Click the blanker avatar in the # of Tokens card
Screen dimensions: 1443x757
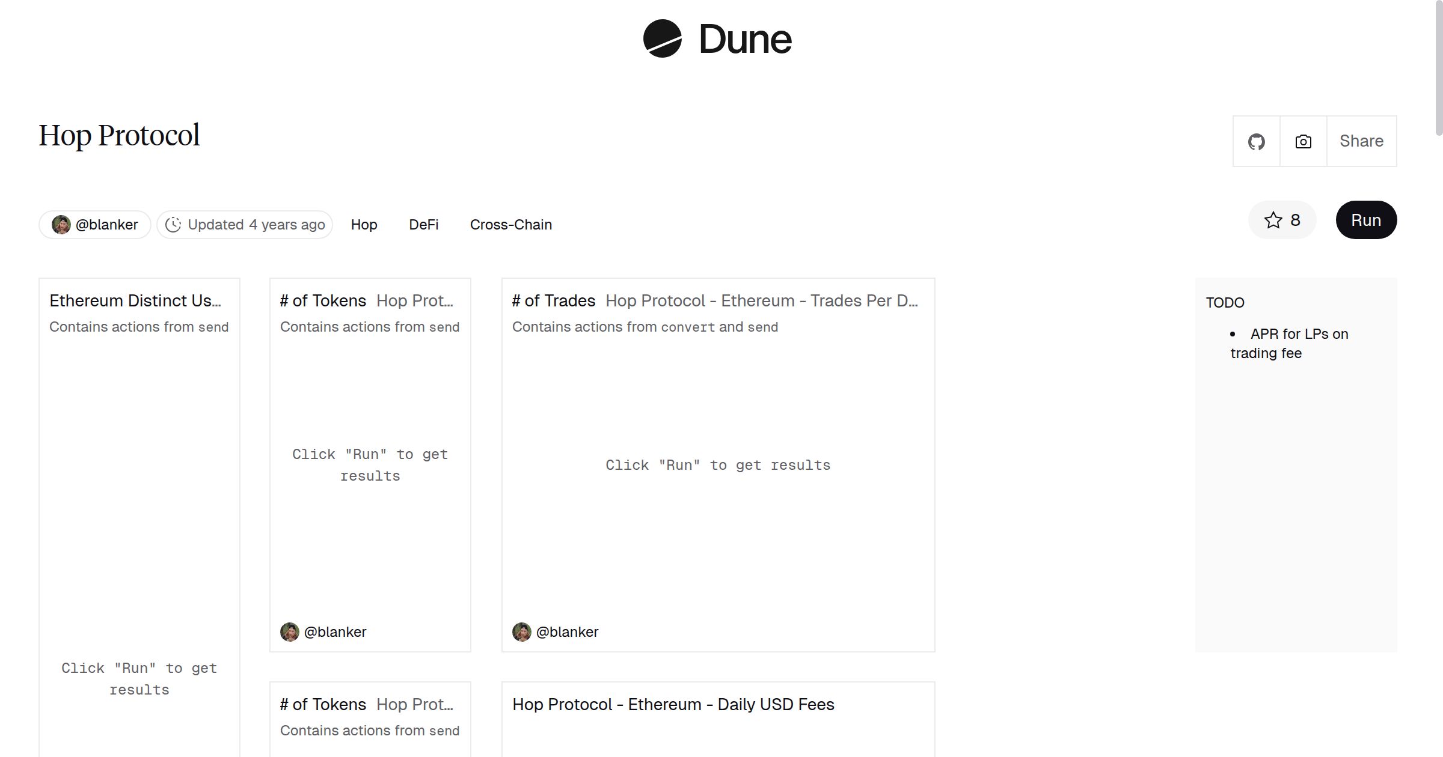[x=290, y=632]
